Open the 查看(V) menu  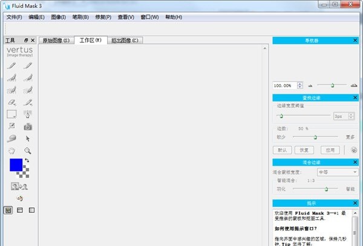pos(126,17)
